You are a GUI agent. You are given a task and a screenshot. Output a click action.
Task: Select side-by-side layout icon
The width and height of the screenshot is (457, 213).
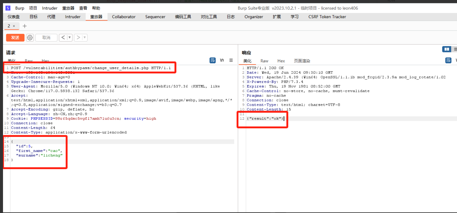(447, 49)
